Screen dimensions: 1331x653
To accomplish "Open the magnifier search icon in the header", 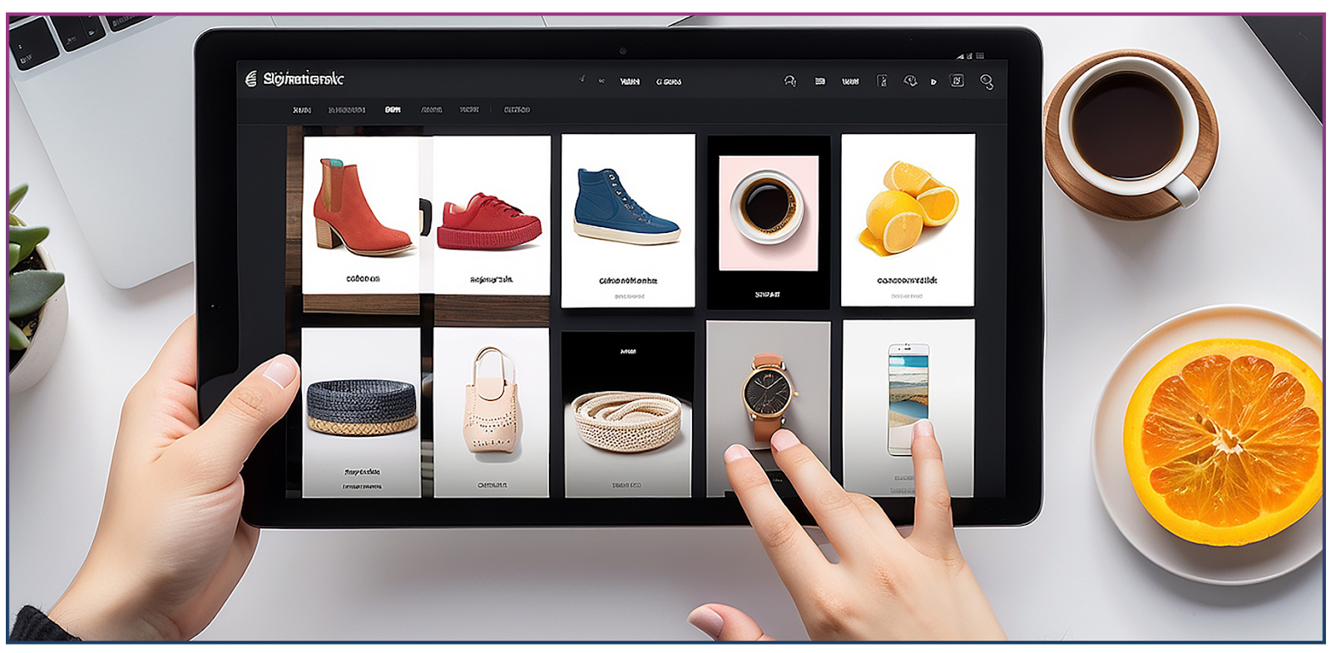I will (987, 82).
